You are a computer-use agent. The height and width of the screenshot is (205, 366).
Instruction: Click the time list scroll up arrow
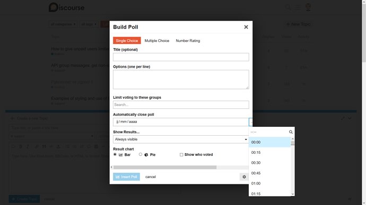pyautogui.click(x=292, y=139)
